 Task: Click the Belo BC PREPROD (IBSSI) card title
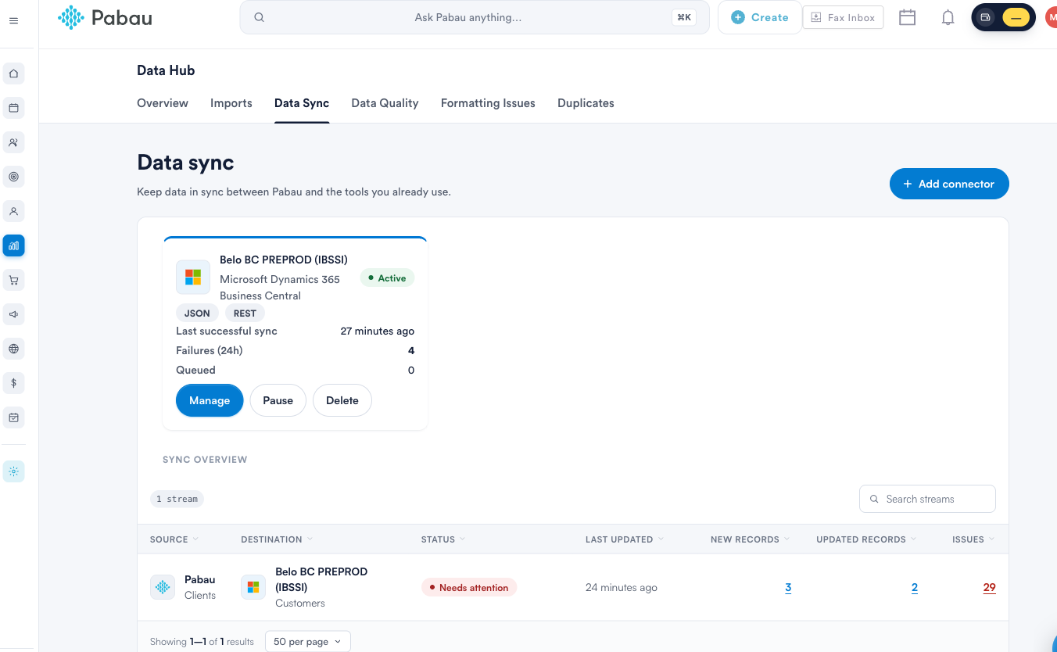tap(284, 260)
